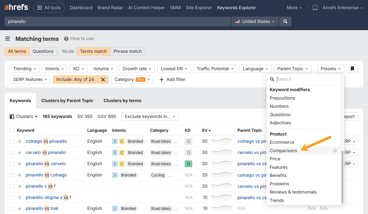Screen dimensions: 368x214
Task: Click the SV column sort arrow
Action: click(209, 130)
